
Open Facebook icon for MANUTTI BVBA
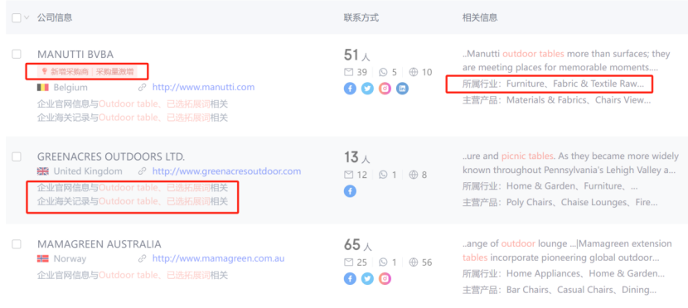[350, 89]
